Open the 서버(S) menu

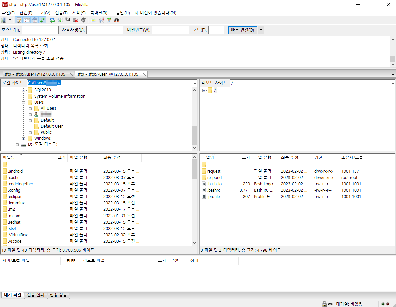[79, 13]
